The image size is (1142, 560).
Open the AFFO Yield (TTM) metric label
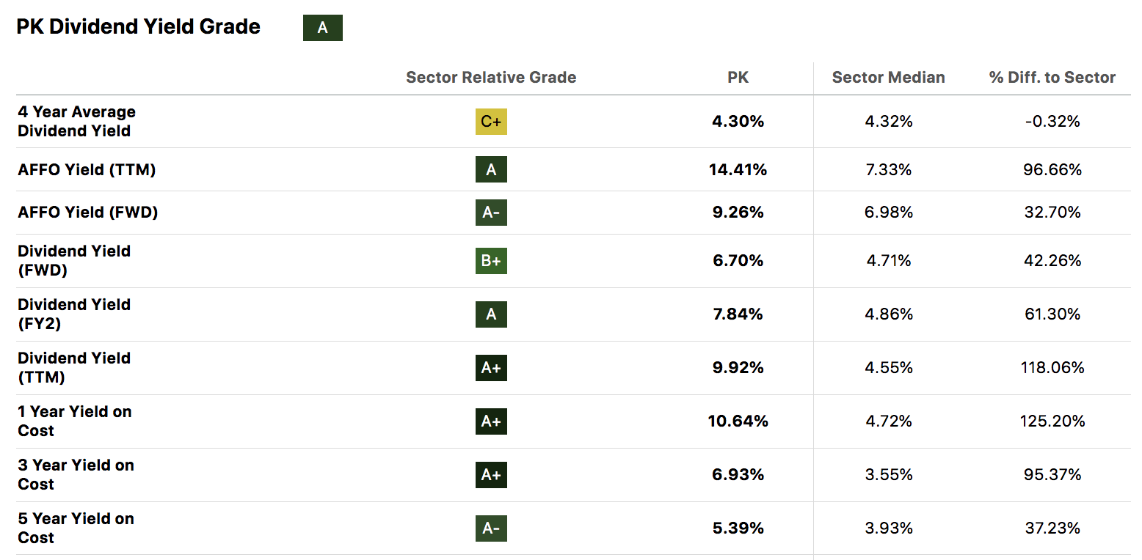87,170
